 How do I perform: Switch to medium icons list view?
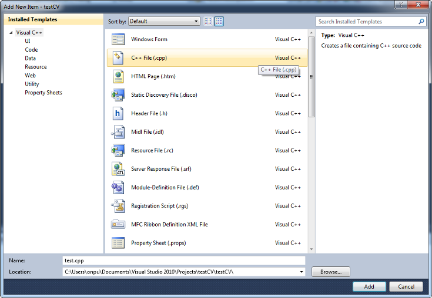click(x=219, y=21)
